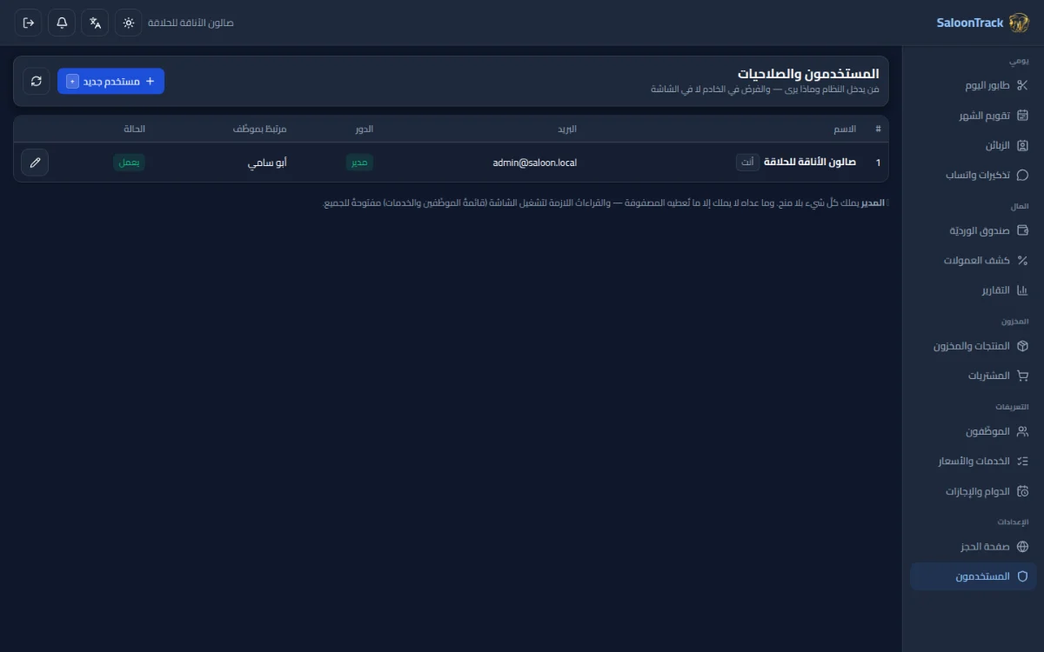Select المستخدمون in the sidebar
Viewport: 1044px width, 652px height.
974,576
